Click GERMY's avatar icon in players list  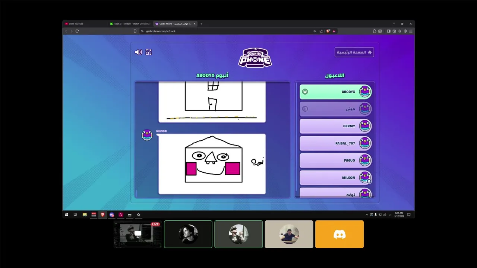click(x=365, y=126)
